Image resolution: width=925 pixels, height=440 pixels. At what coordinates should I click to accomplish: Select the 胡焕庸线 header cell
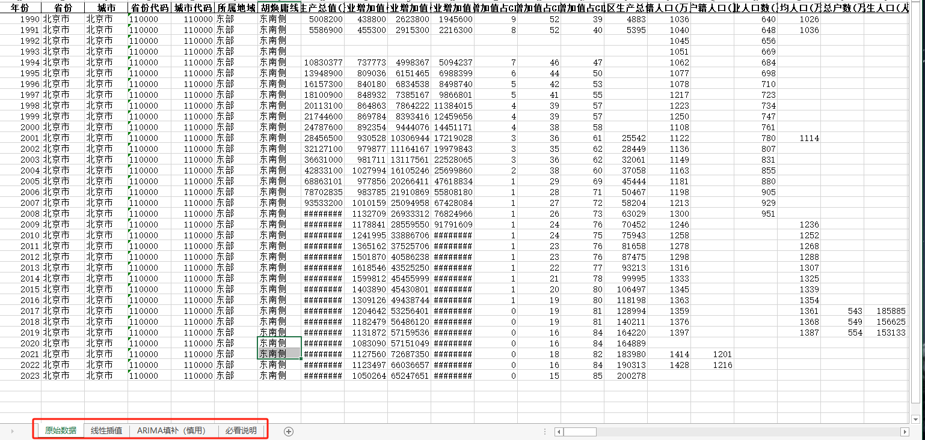click(x=279, y=8)
